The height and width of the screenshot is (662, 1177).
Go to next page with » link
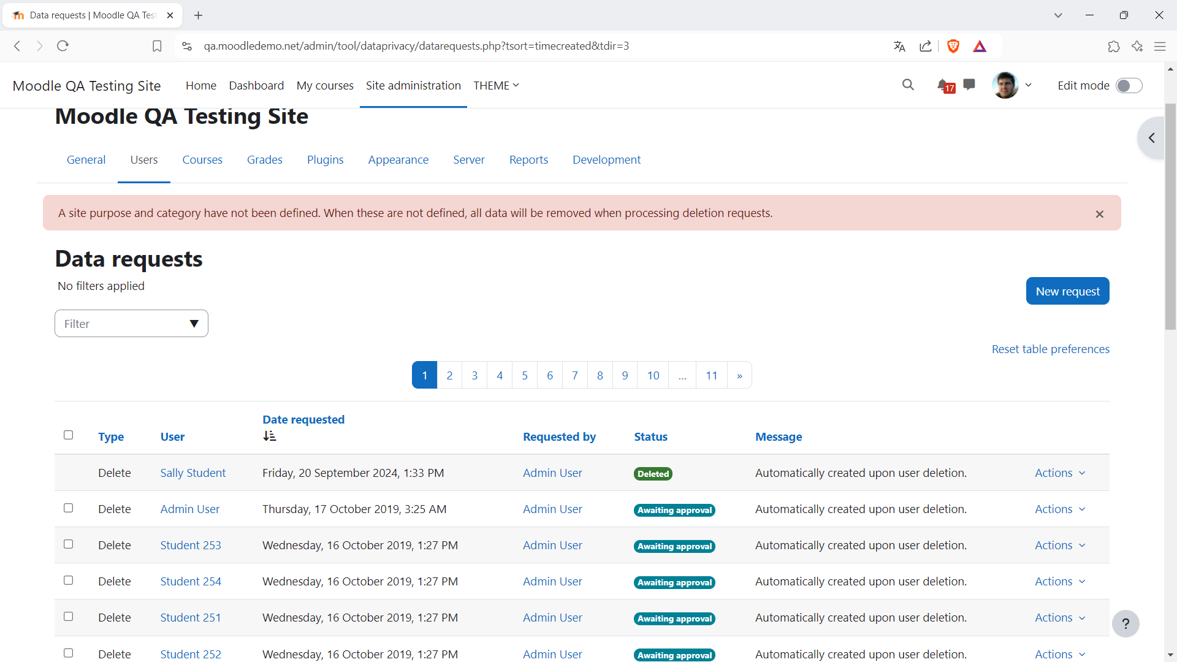tap(739, 375)
